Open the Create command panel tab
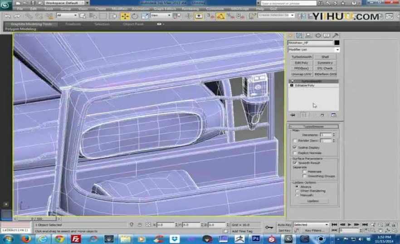The width and height of the screenshot is (400, 244). point(290,36)
